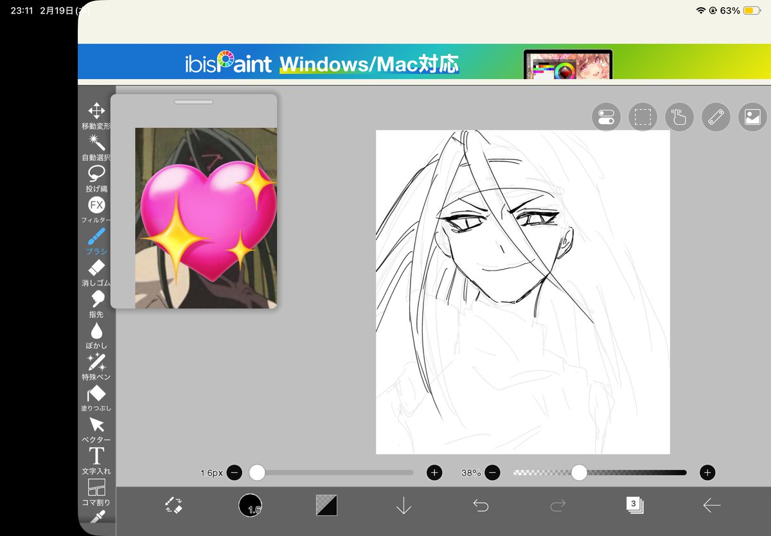
Task: Open the reference/material image button
Action: [753, 117]
